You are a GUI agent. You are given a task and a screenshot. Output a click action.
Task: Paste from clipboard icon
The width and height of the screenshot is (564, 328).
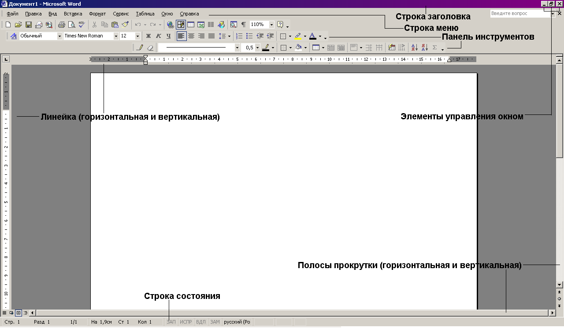tap(115, 25)
